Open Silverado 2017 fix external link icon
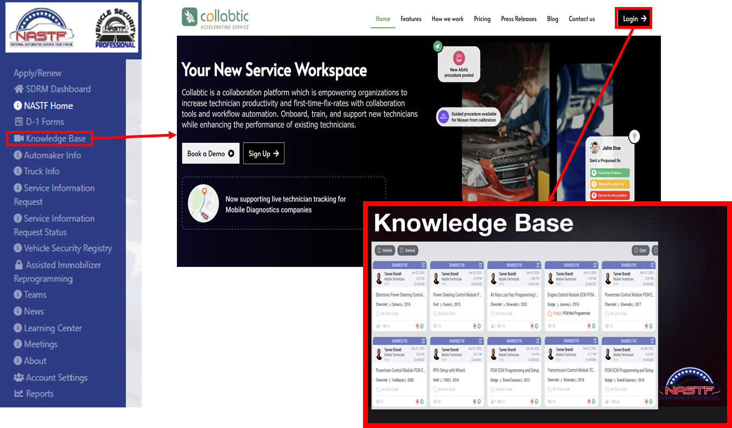The height and width of the screenshot is (428, 732). [652, 265]
